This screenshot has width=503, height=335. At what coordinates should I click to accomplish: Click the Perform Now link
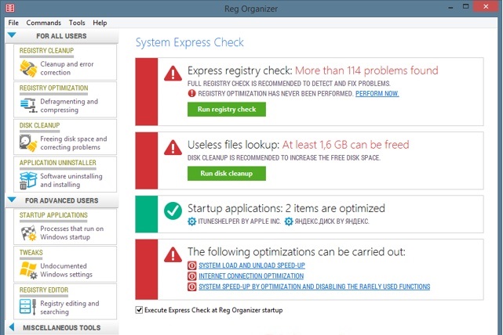[377, 93]
